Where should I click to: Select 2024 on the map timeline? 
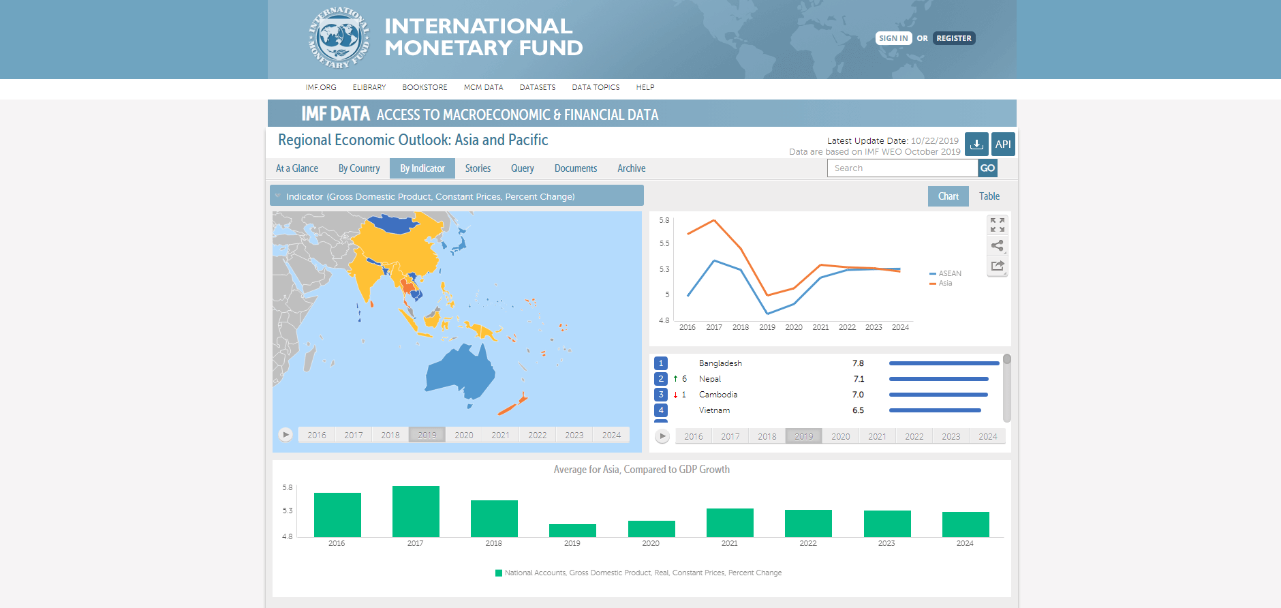[x=611, y=435]
